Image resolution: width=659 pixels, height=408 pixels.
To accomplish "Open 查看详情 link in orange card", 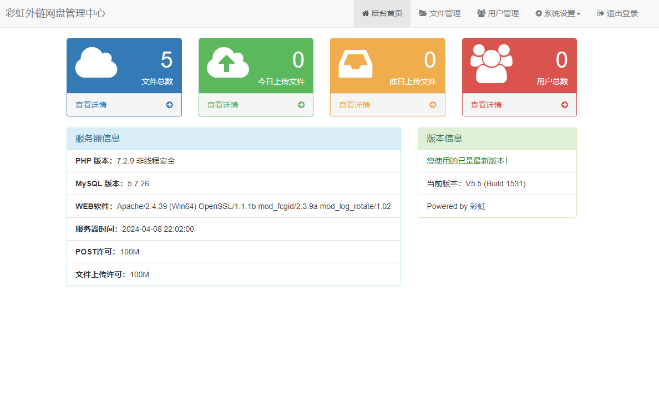I will click(354, 105).
